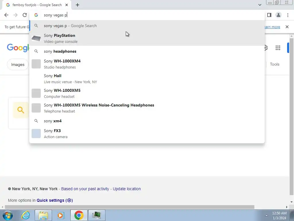Click the Chrome taskbar icon
This screenshot has height=221, width=294.
pos(79,215)
